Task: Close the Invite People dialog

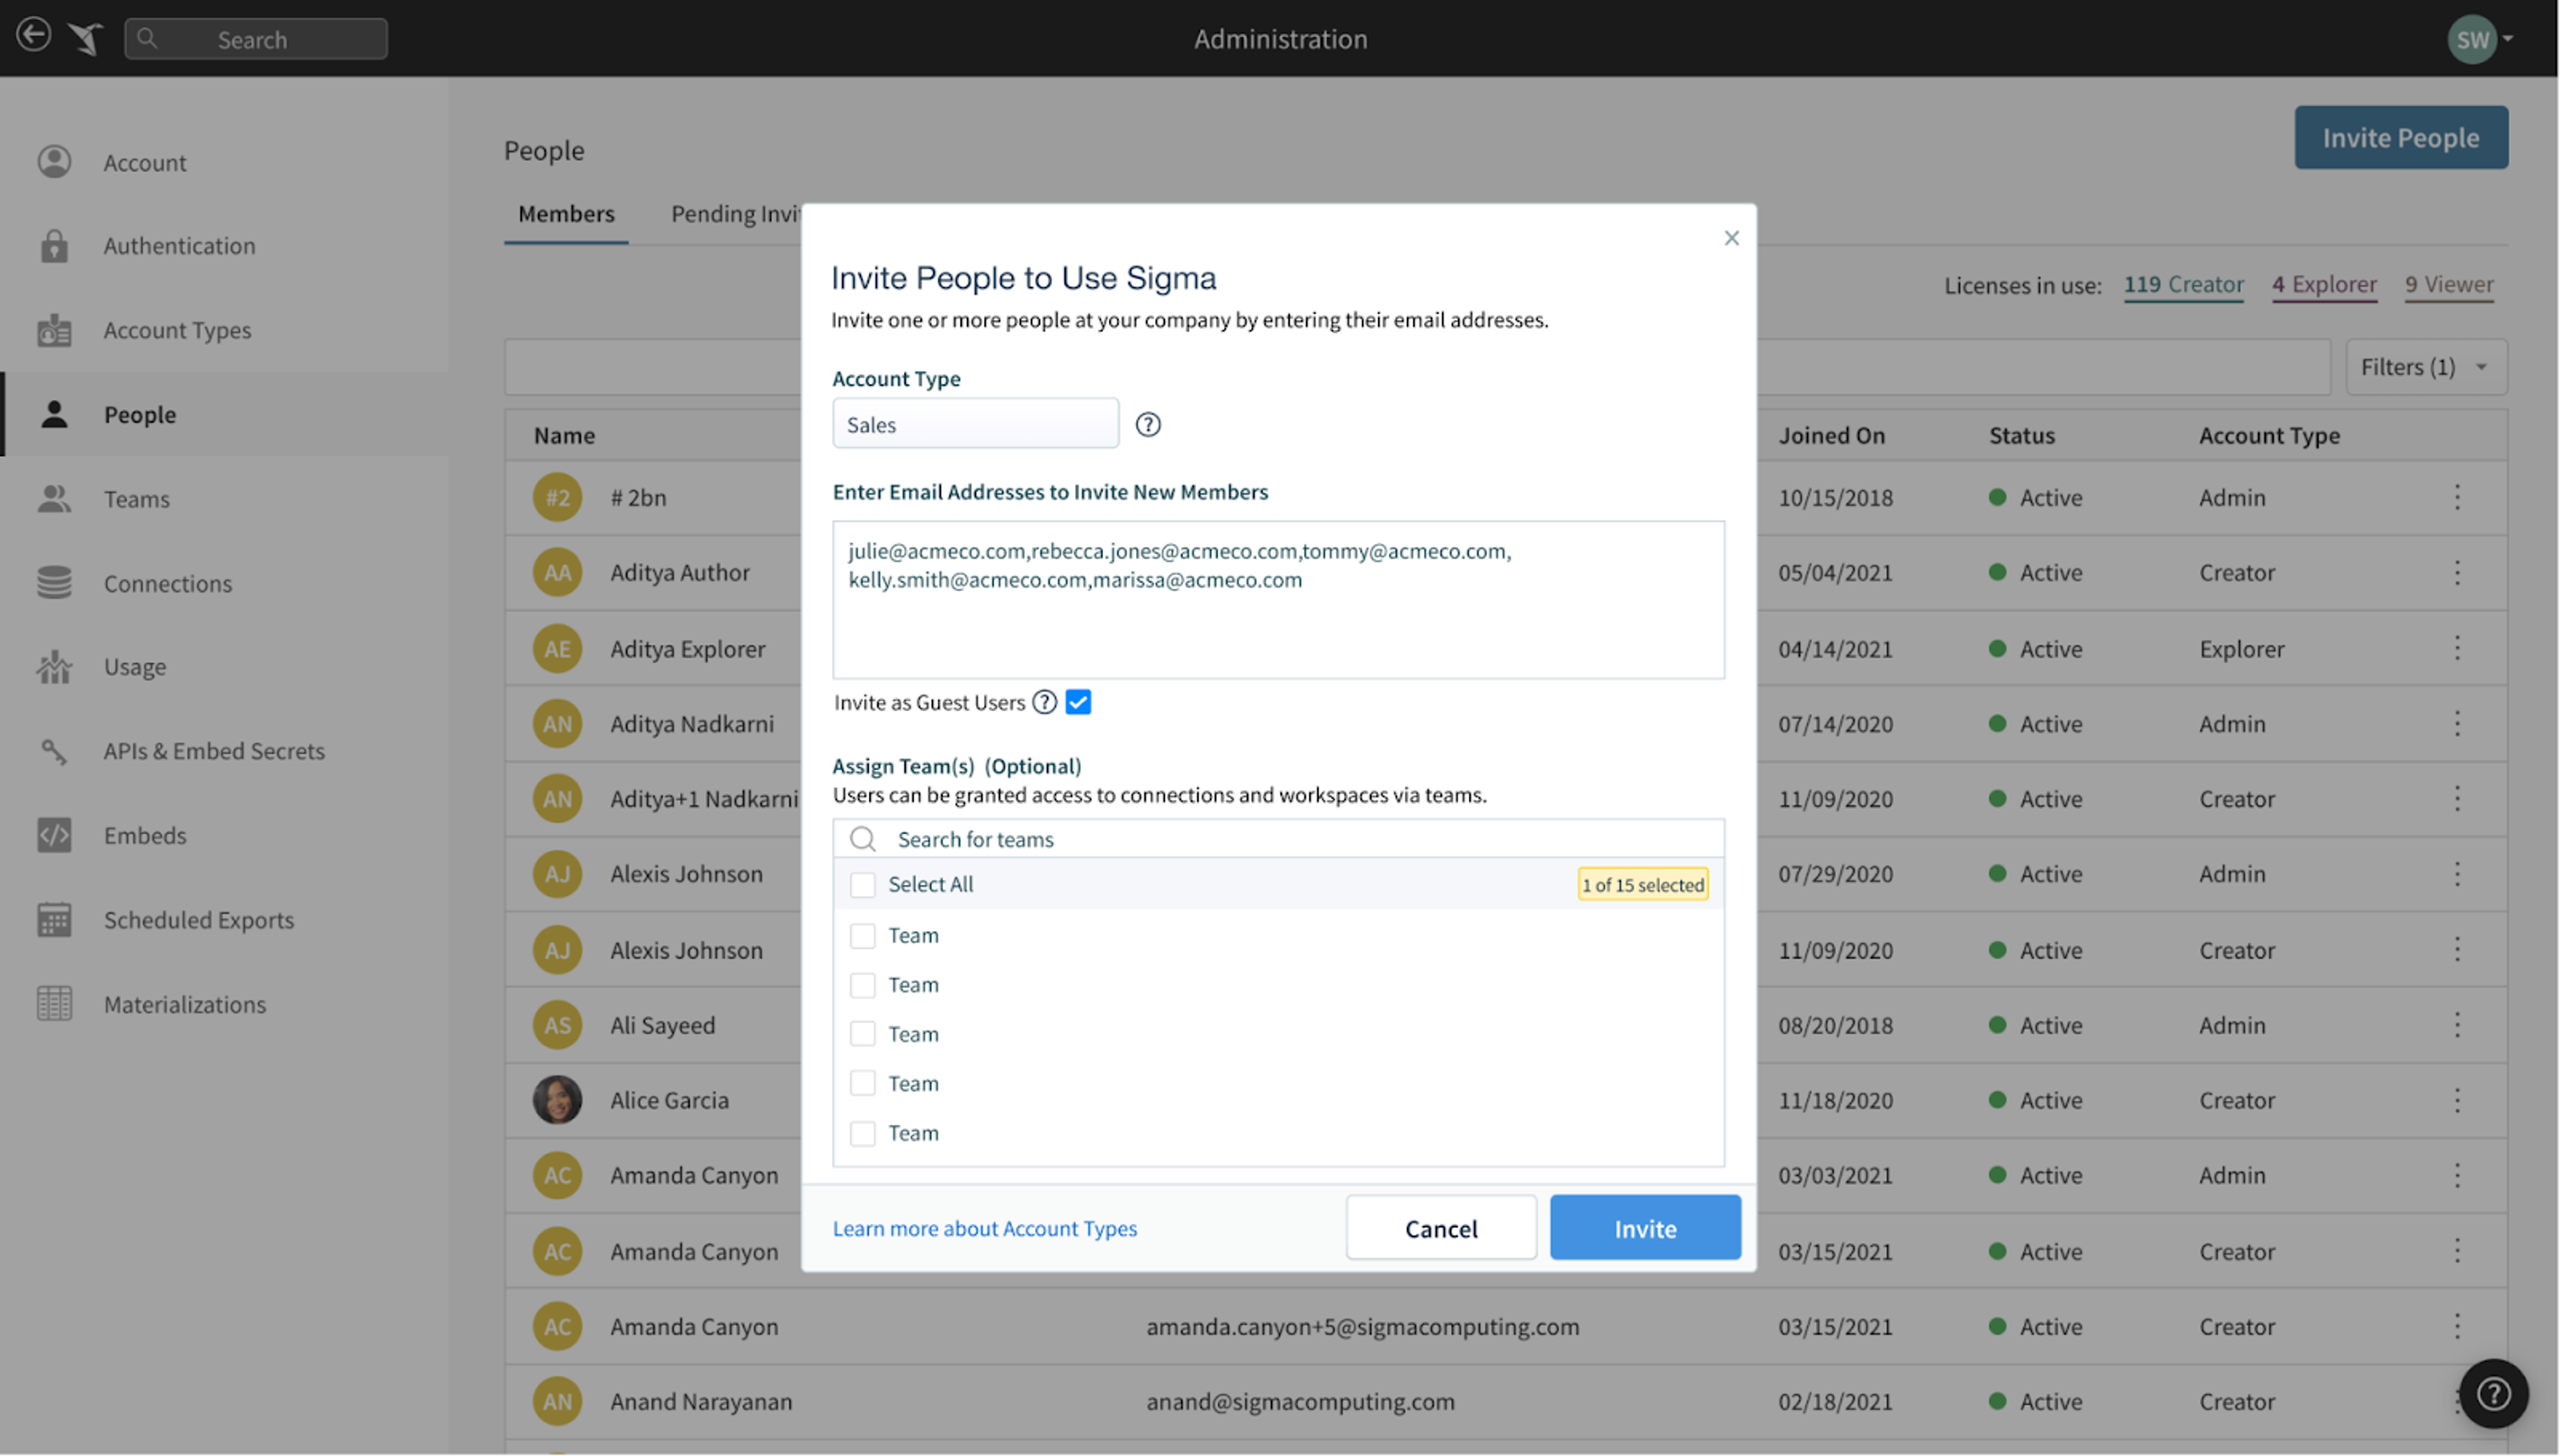Action: click(1731, 238)
